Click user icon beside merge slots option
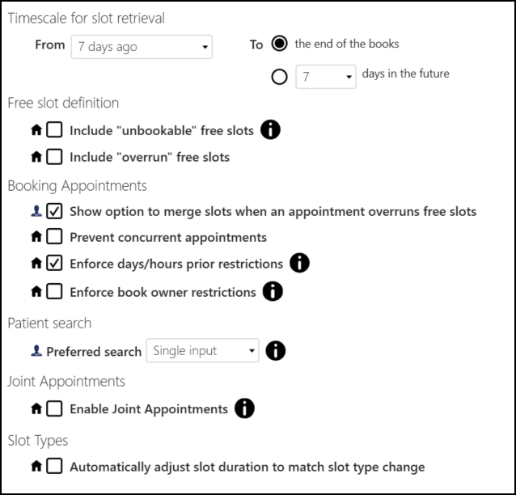Image resolution: width=516 pixels, height=495 pixels. click(36, 211)
